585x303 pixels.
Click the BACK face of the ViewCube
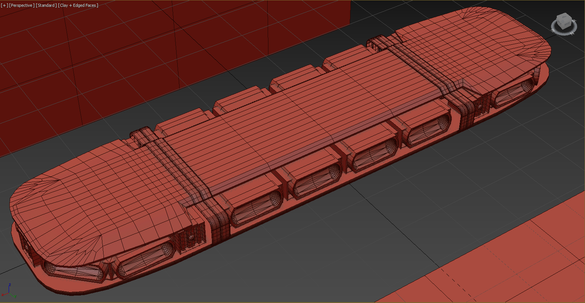(x=567, y=24)
